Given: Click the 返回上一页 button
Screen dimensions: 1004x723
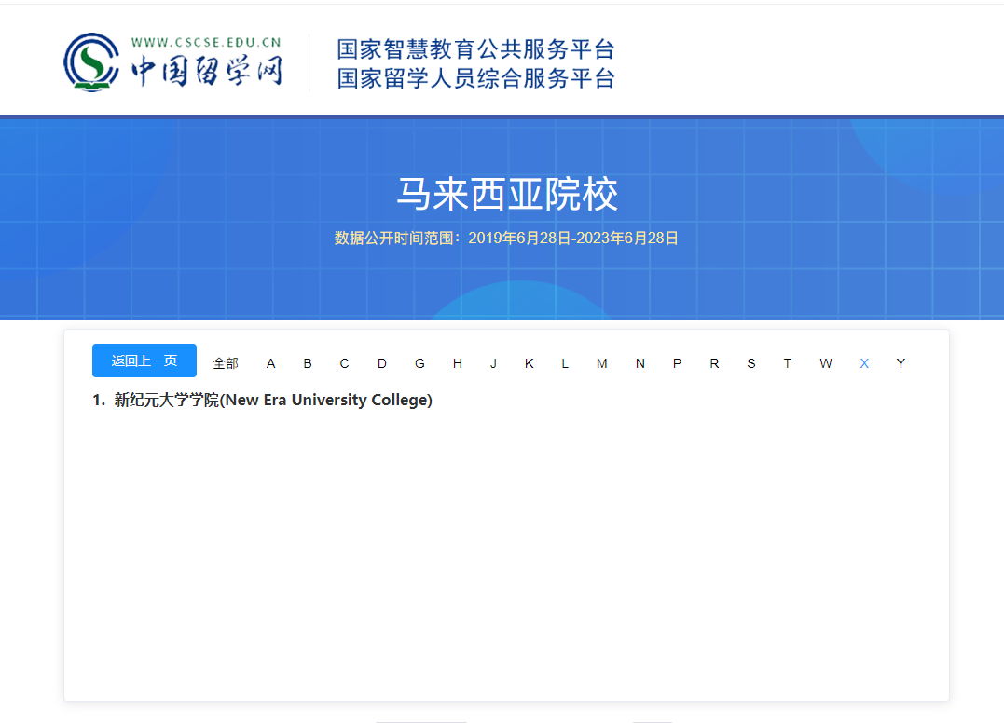Looking at the screenshot, I should tap(144, 361).
